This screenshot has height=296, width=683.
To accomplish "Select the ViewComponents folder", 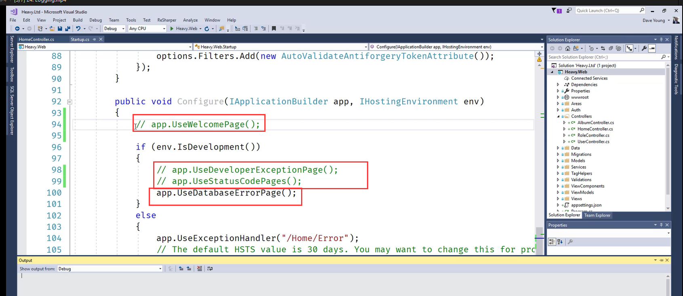I will (x=588, y=186).
